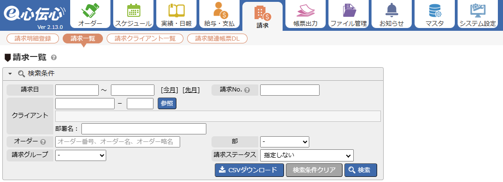Click the grey client name display field

click(218, 116)
